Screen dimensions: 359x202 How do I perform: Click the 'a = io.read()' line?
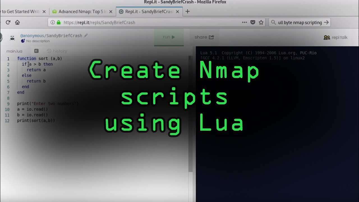(x=33, y=109)
